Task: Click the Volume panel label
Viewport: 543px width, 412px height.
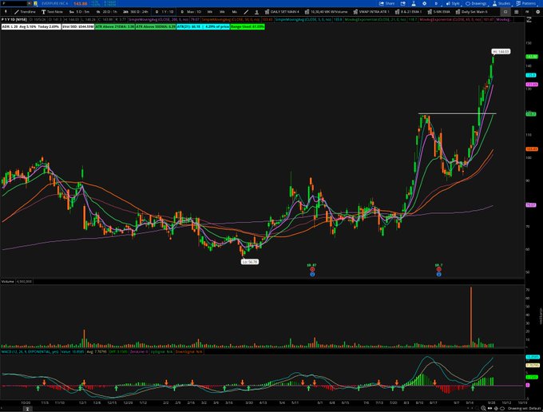Action: click(x=8, y=282)
